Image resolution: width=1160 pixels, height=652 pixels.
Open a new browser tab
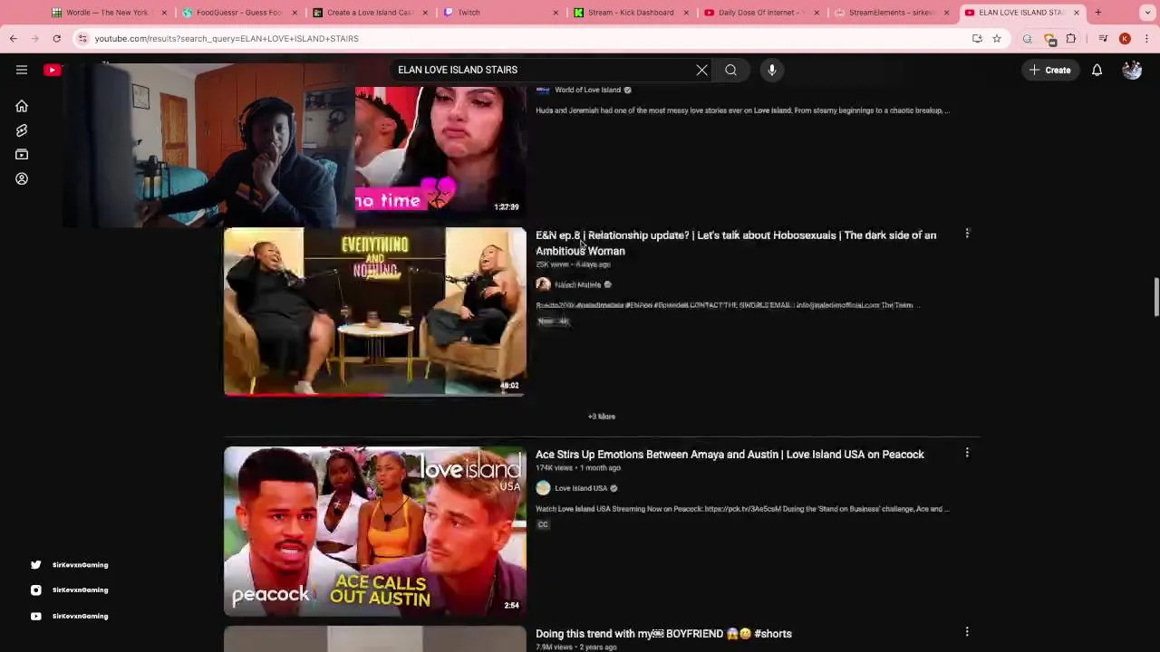pyautogui.click(x=1097, y=12)
